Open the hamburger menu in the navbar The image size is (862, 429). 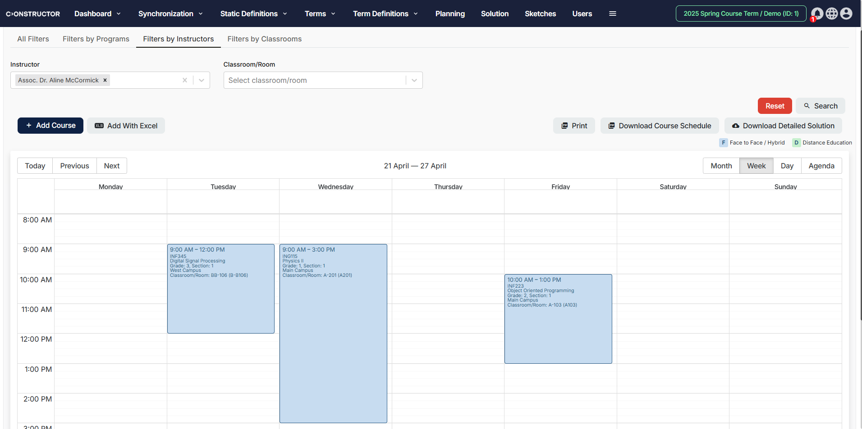click(612, 14)
